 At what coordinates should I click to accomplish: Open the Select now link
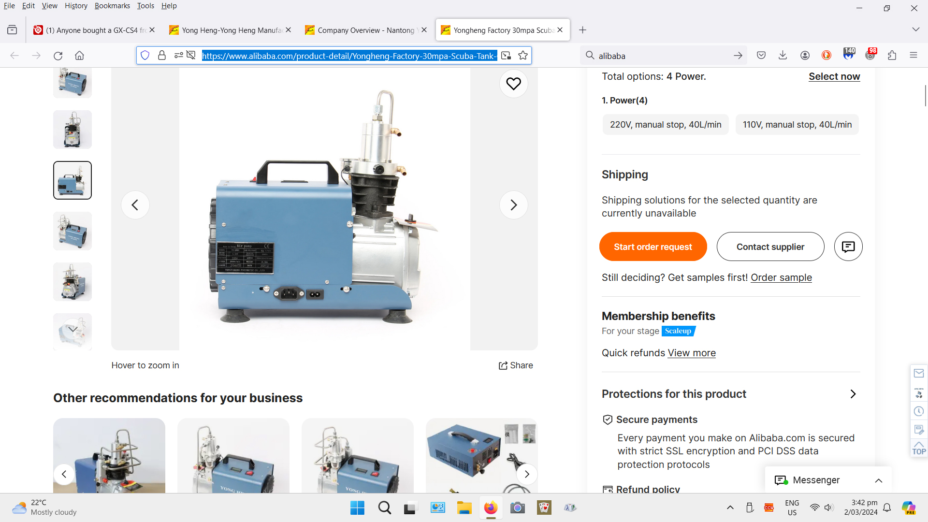834,76
